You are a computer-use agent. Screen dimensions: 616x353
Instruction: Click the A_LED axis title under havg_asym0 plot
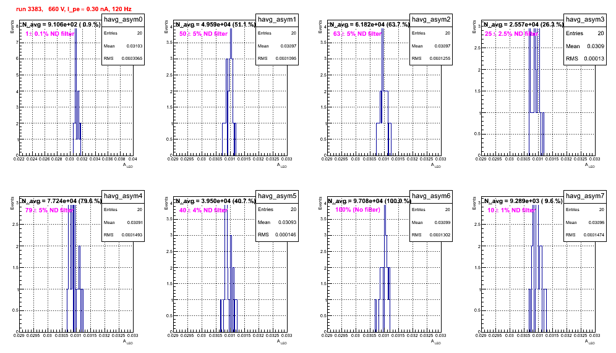[x=128, y=165]
